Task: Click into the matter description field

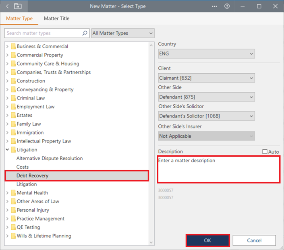Action: (218, 169)
